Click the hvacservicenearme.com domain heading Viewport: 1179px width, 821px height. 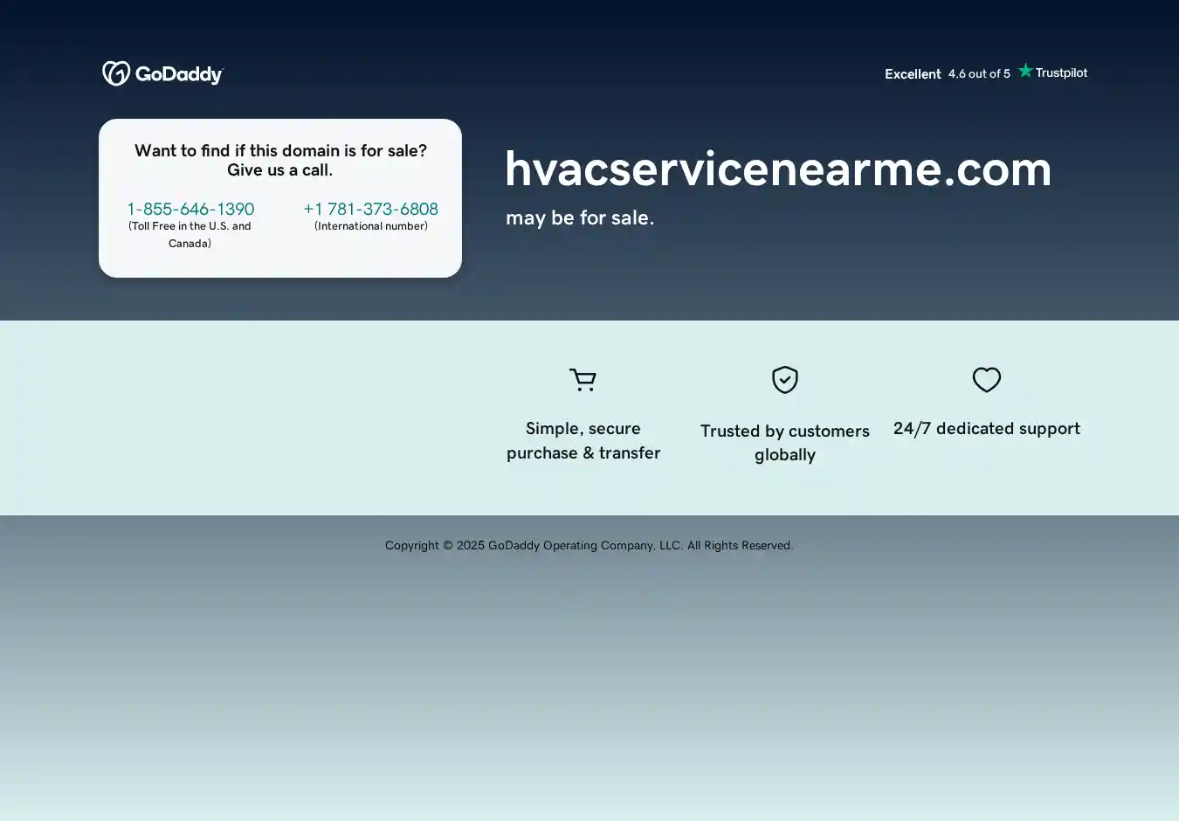(x=778, y=169)
